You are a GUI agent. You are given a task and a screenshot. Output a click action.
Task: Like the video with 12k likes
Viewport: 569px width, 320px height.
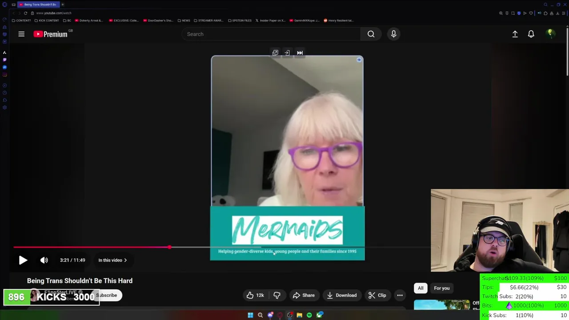click(255, 295)
